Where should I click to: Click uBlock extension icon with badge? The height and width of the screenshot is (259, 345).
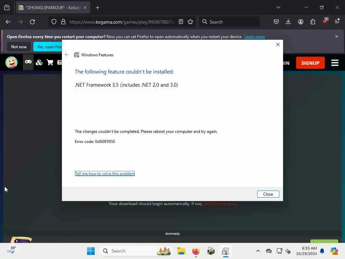click(325, 21)
